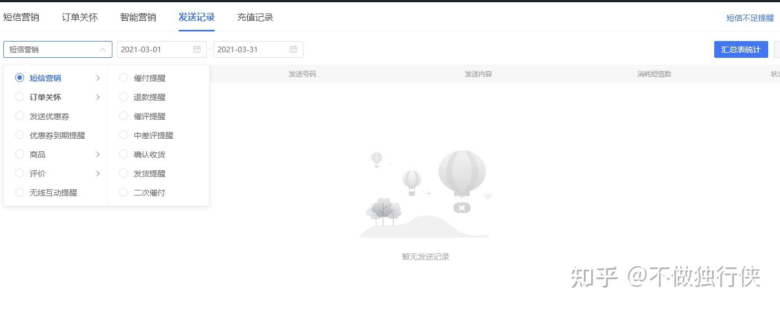The image size is (780, 309).
Task: Switch to the 短信营销 tab
Action: (21, 17)
